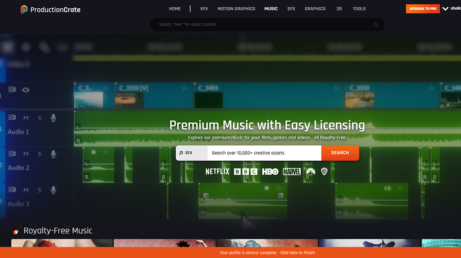461x258 pixels.
Task: Click 'Premium Music with Easy Licensing' headline
Action: pos(267,125)
